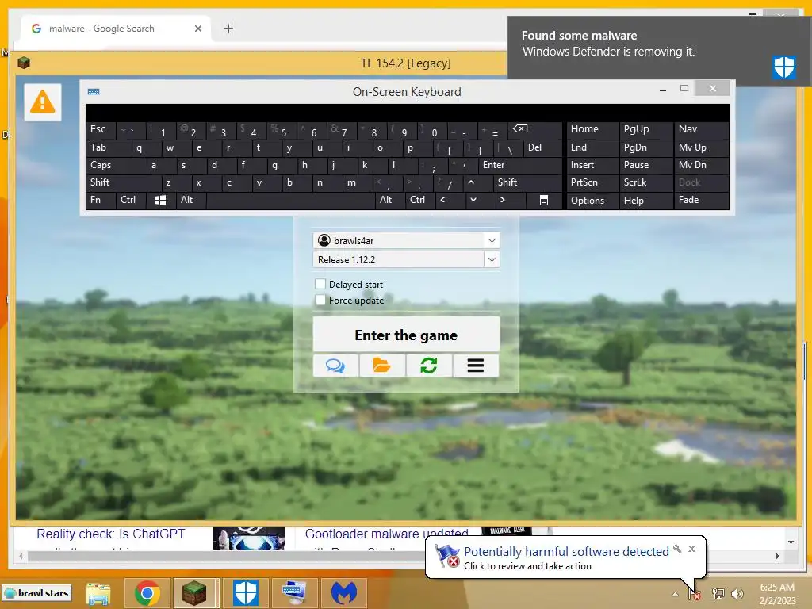The width and height of the screenshot is (812, 609).
Task: Click the Windows logo key on On-Screen Keyboard
Action: 160,200
